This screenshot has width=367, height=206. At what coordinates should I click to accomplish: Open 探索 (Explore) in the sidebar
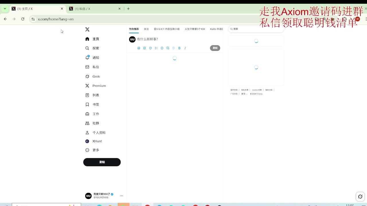pyautogui.click(x=92, y=48)
